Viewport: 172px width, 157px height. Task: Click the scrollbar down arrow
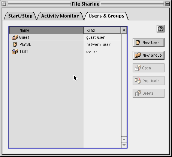coord(124,145)
